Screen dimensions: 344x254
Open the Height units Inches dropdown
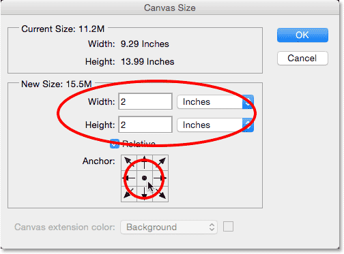215,125
